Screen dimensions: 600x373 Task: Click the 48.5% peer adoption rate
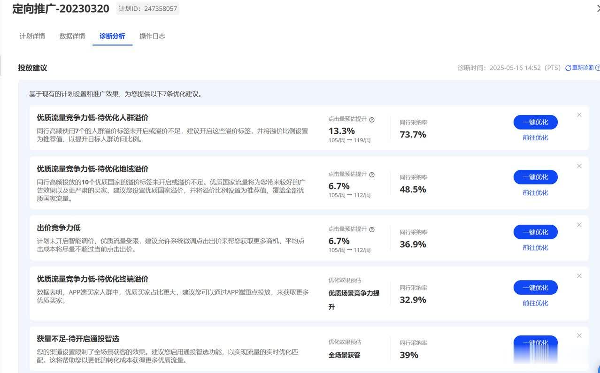[x=413, y=190]
